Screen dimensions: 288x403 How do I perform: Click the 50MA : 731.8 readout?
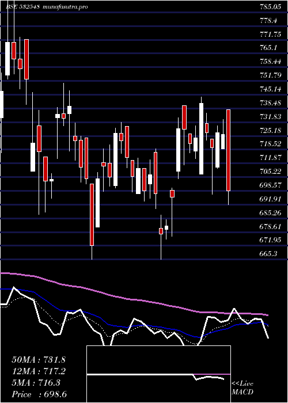click(x=39, y=360)
